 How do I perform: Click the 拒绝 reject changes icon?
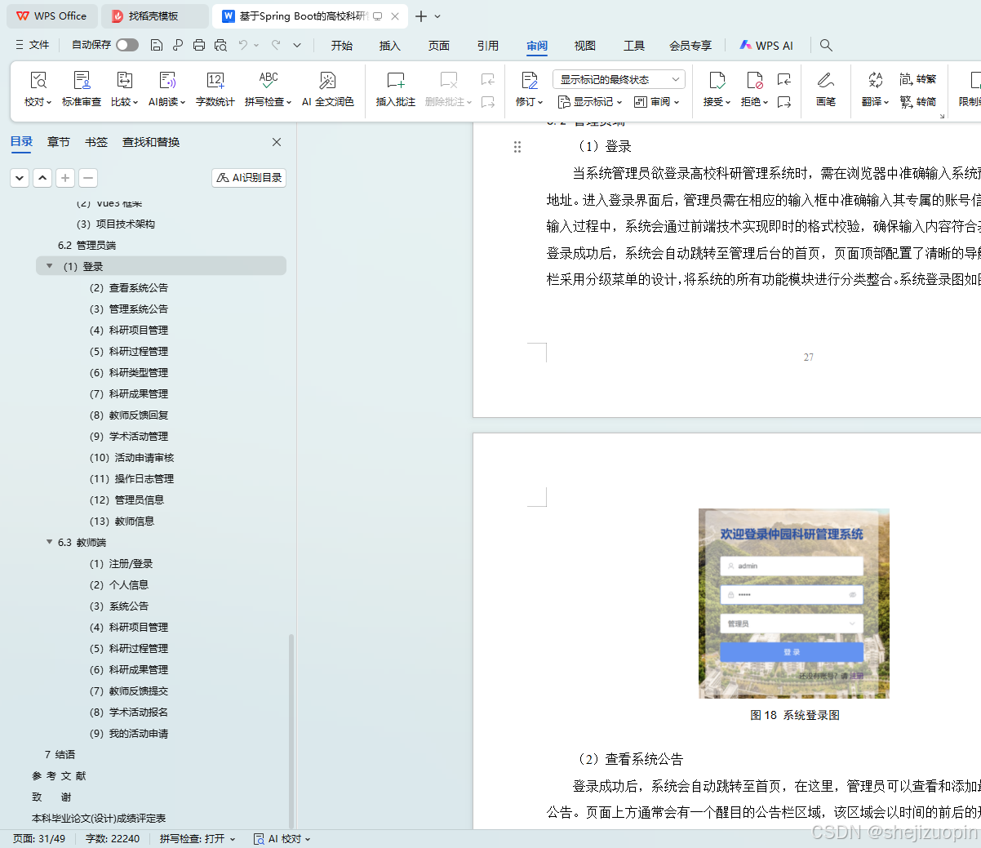click(x=754, y=80)
